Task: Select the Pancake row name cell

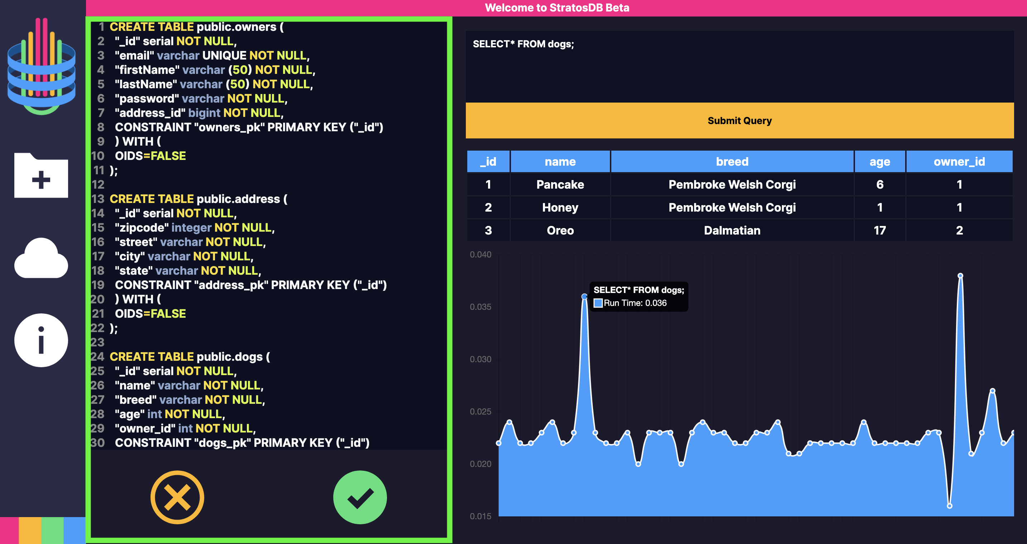Action: point(560,185)
